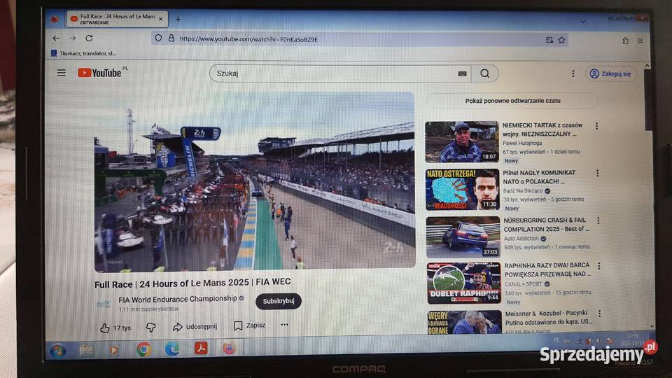Sign in via Zaloguj się

(610, 73)
